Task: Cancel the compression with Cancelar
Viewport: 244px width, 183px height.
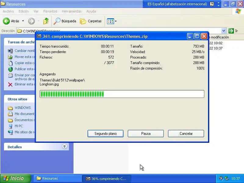Action: [186, 134]
